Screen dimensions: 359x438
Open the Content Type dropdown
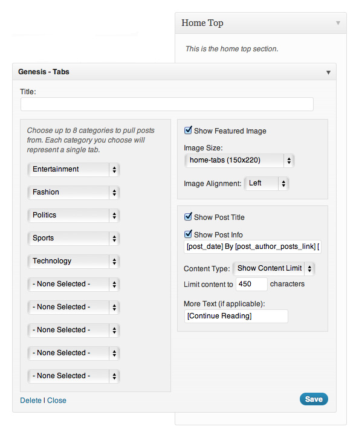pos(274,268)
